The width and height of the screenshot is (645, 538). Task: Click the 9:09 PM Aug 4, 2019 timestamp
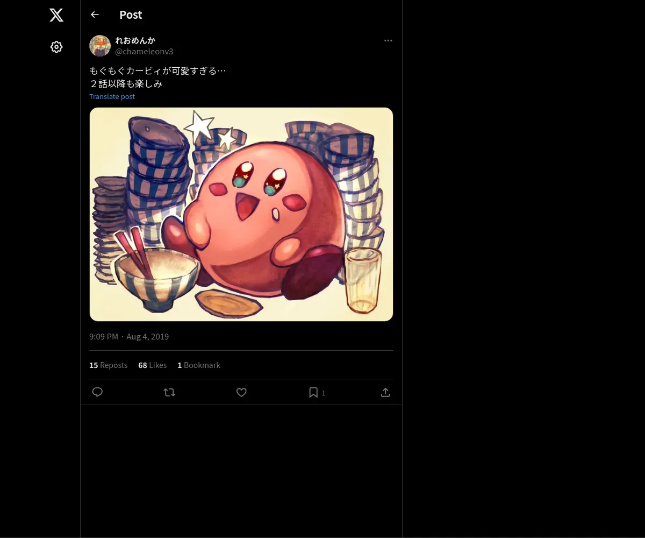coord(129,336)
